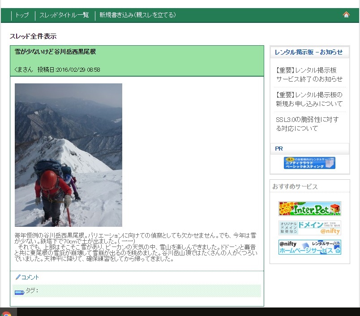Click the @nifty ホームページサービス banner

310,247
